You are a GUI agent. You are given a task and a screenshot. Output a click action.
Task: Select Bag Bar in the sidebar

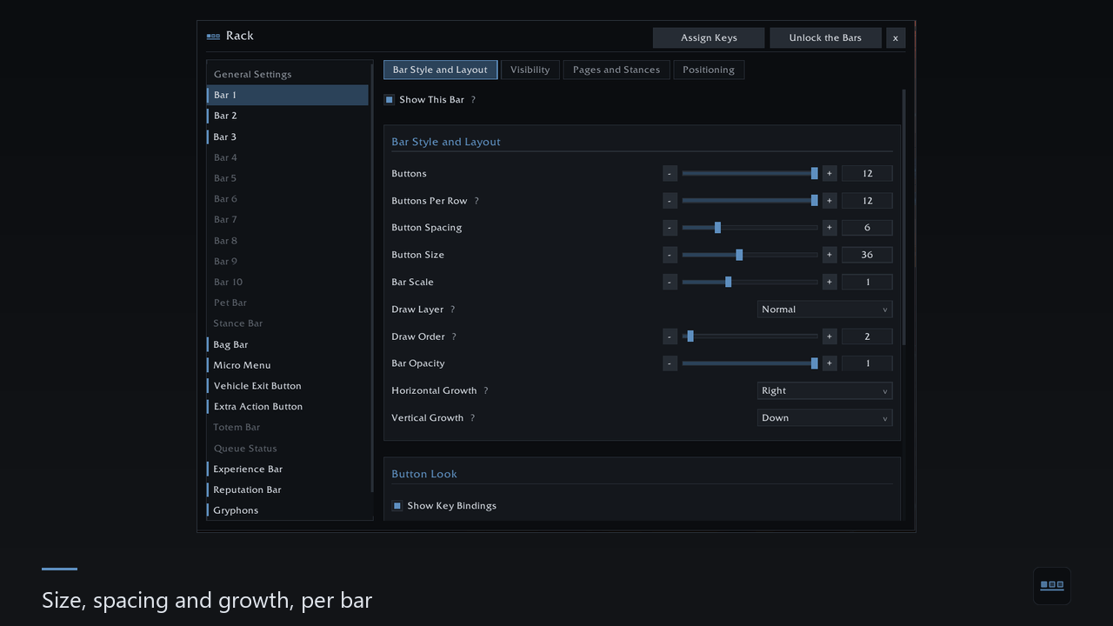click(288, 344)
